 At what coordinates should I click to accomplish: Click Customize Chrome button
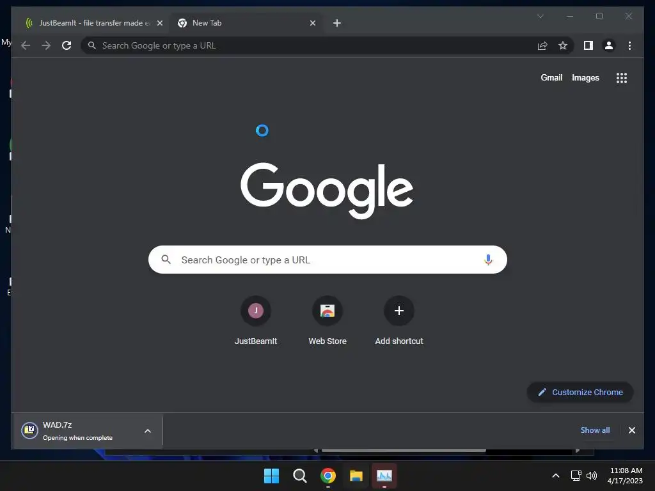(580, 392)
